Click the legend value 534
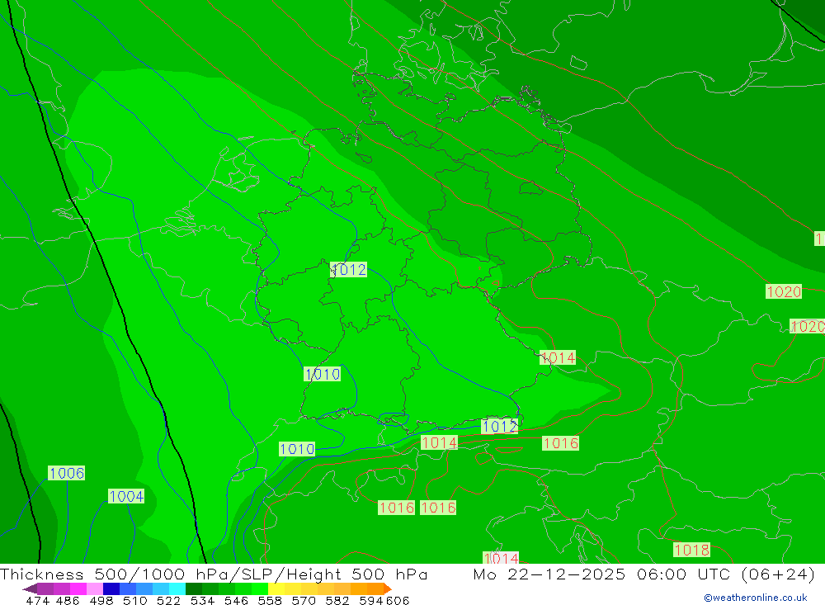825x605 pixels. point(203,600)
